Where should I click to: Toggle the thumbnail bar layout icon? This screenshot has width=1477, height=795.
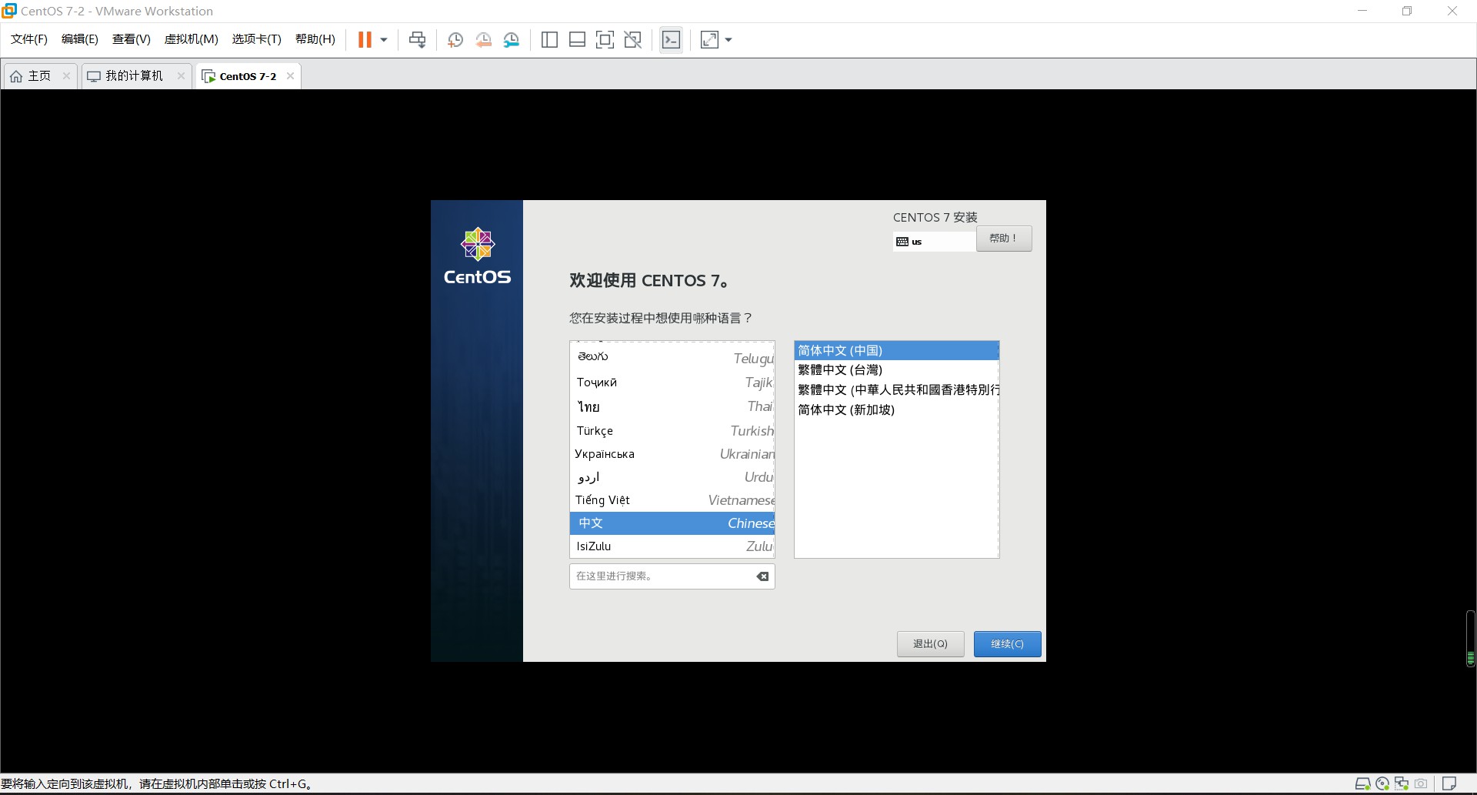(577, 40)
